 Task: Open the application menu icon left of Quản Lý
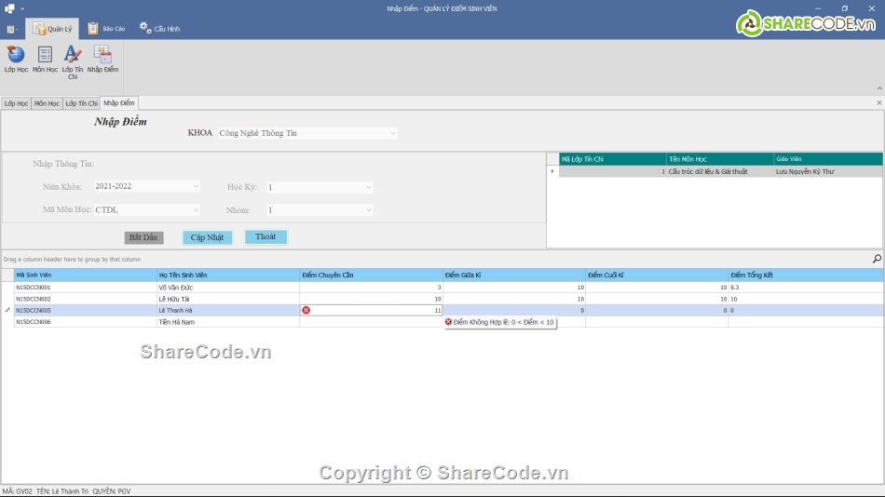click(x=11, y=29)
